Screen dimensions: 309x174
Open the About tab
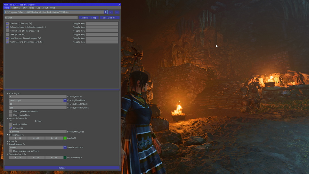tap(45, 8)
